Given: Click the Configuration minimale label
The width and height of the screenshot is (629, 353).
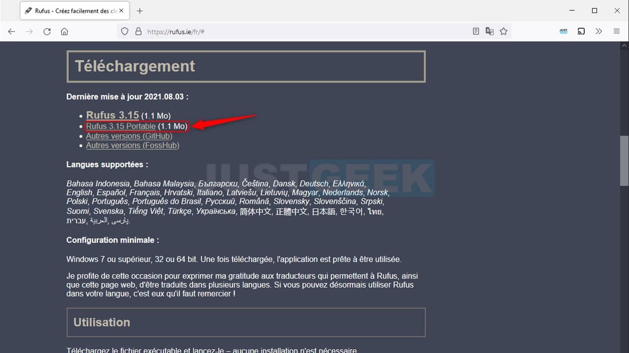Looking at the screenshot, I should [113, 240].
